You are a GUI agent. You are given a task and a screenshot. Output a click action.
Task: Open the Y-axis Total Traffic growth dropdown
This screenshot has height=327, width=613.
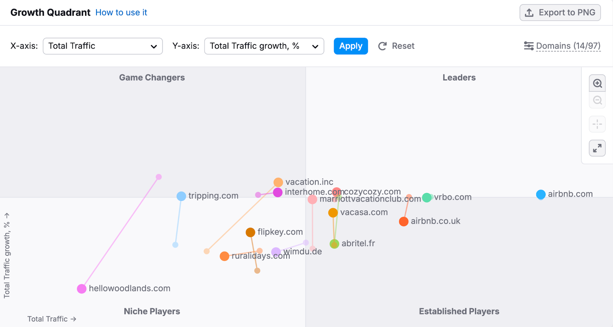(264, 46)
